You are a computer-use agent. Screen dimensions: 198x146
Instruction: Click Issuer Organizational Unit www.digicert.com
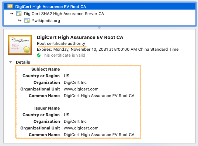[81, 128]
